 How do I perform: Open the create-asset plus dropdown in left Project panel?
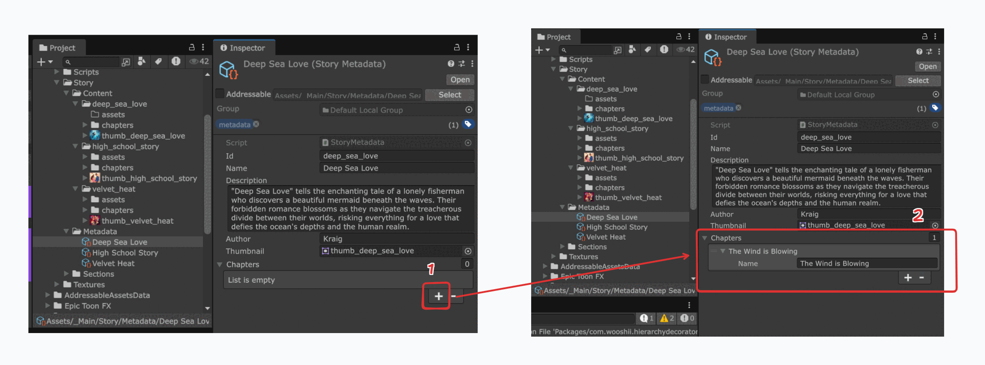coord(44,62)
